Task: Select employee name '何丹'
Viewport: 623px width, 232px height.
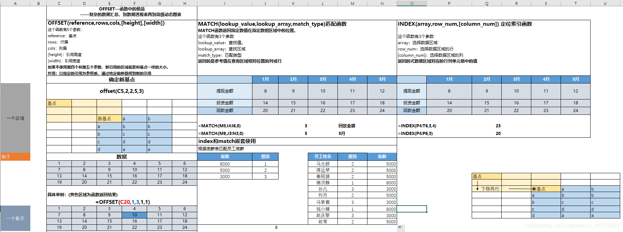Action: click(323, 195)
